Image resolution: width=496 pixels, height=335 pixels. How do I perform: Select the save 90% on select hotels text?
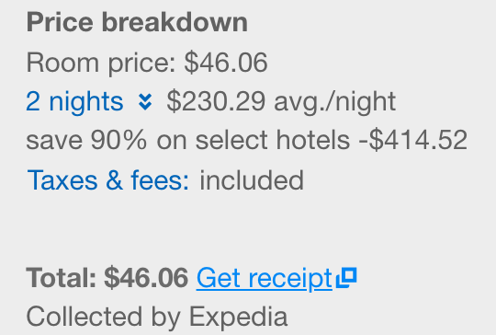tap(188, 141)
